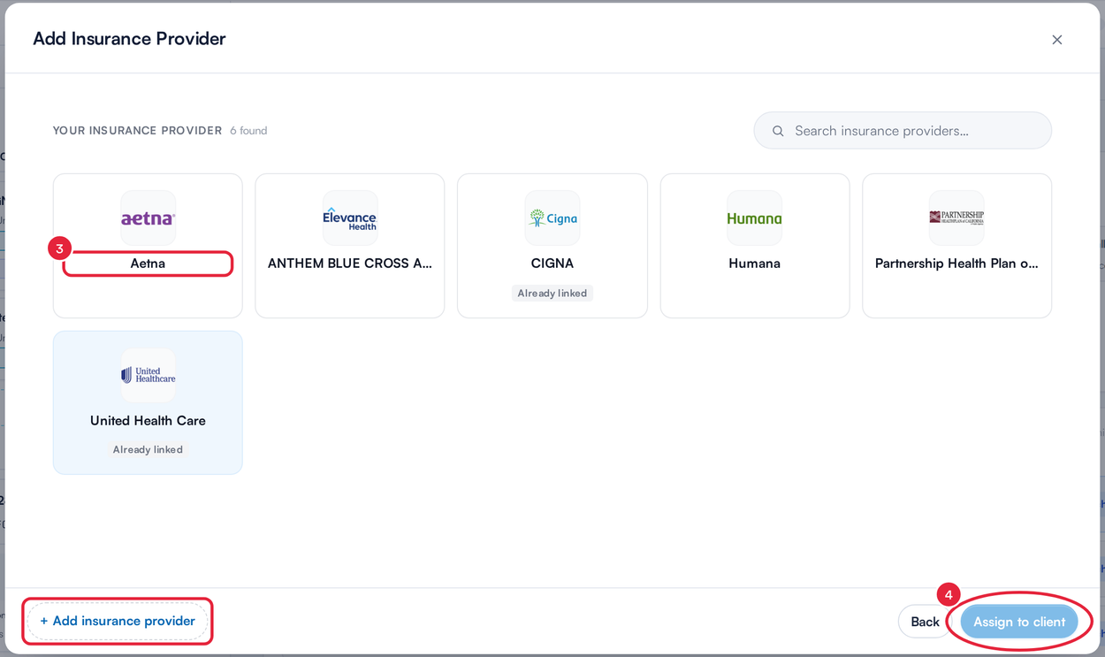Select the Aetna provider name

coord(148,264)
